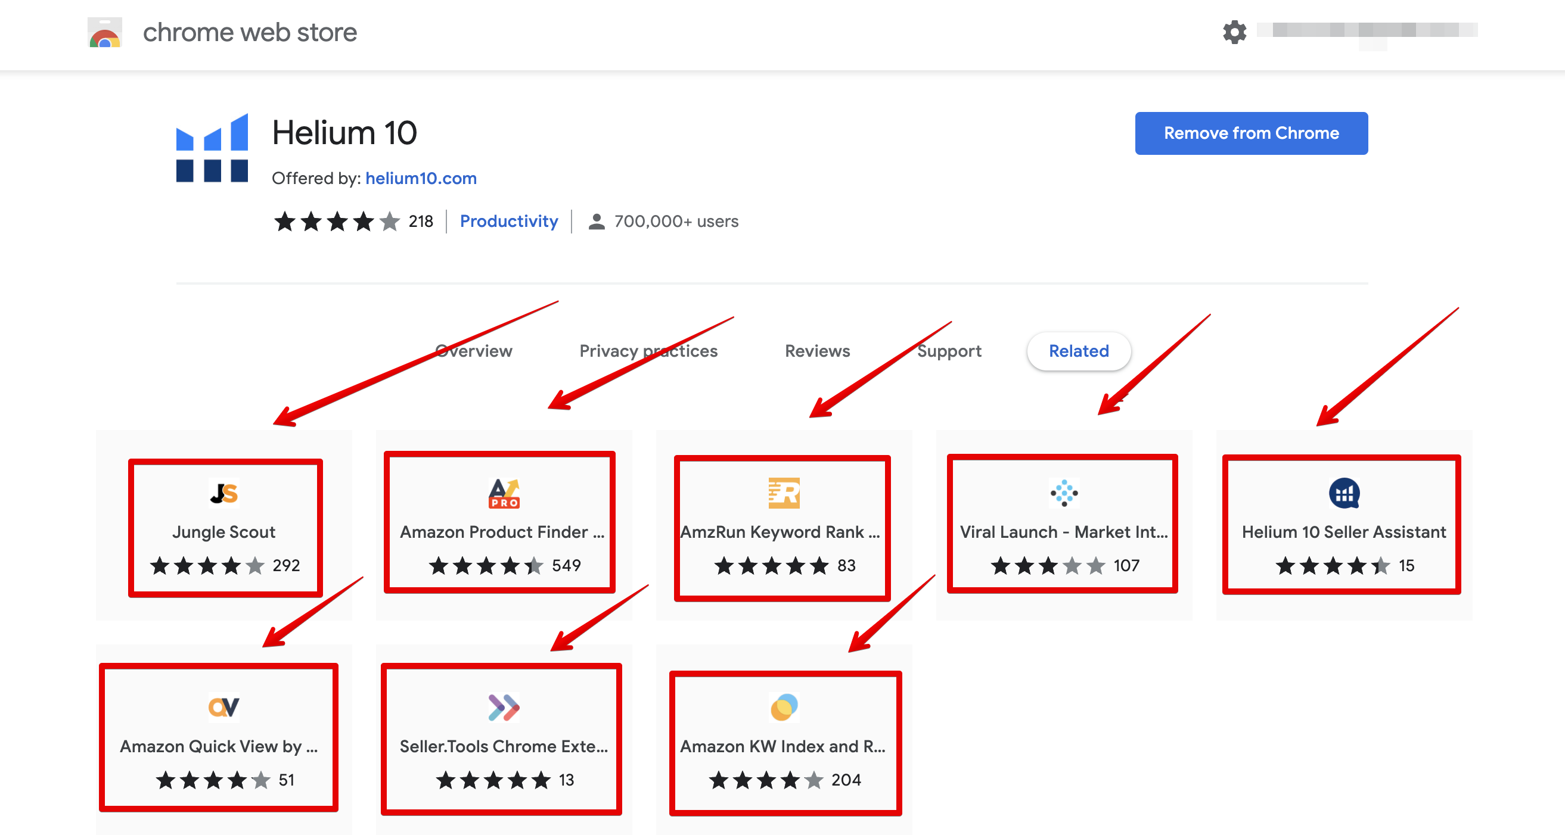Click Helium 10 Seller Assistant title

click(1344, 532)
